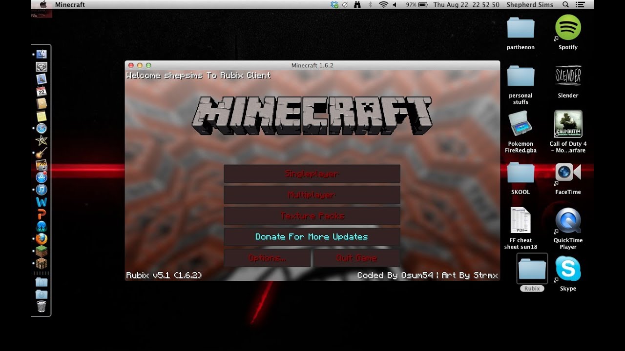Image resolution: width=625 pixels, height=351 pixels.
Task: Open PowerPoint P icon in dock
Action: pyautogui.click(x=42, y=214)
